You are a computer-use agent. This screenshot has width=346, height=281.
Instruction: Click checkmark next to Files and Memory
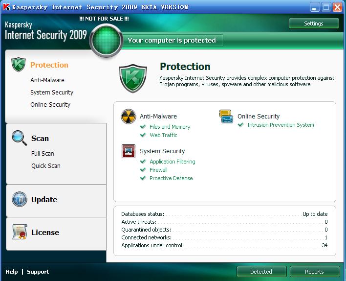click(143, 127)
